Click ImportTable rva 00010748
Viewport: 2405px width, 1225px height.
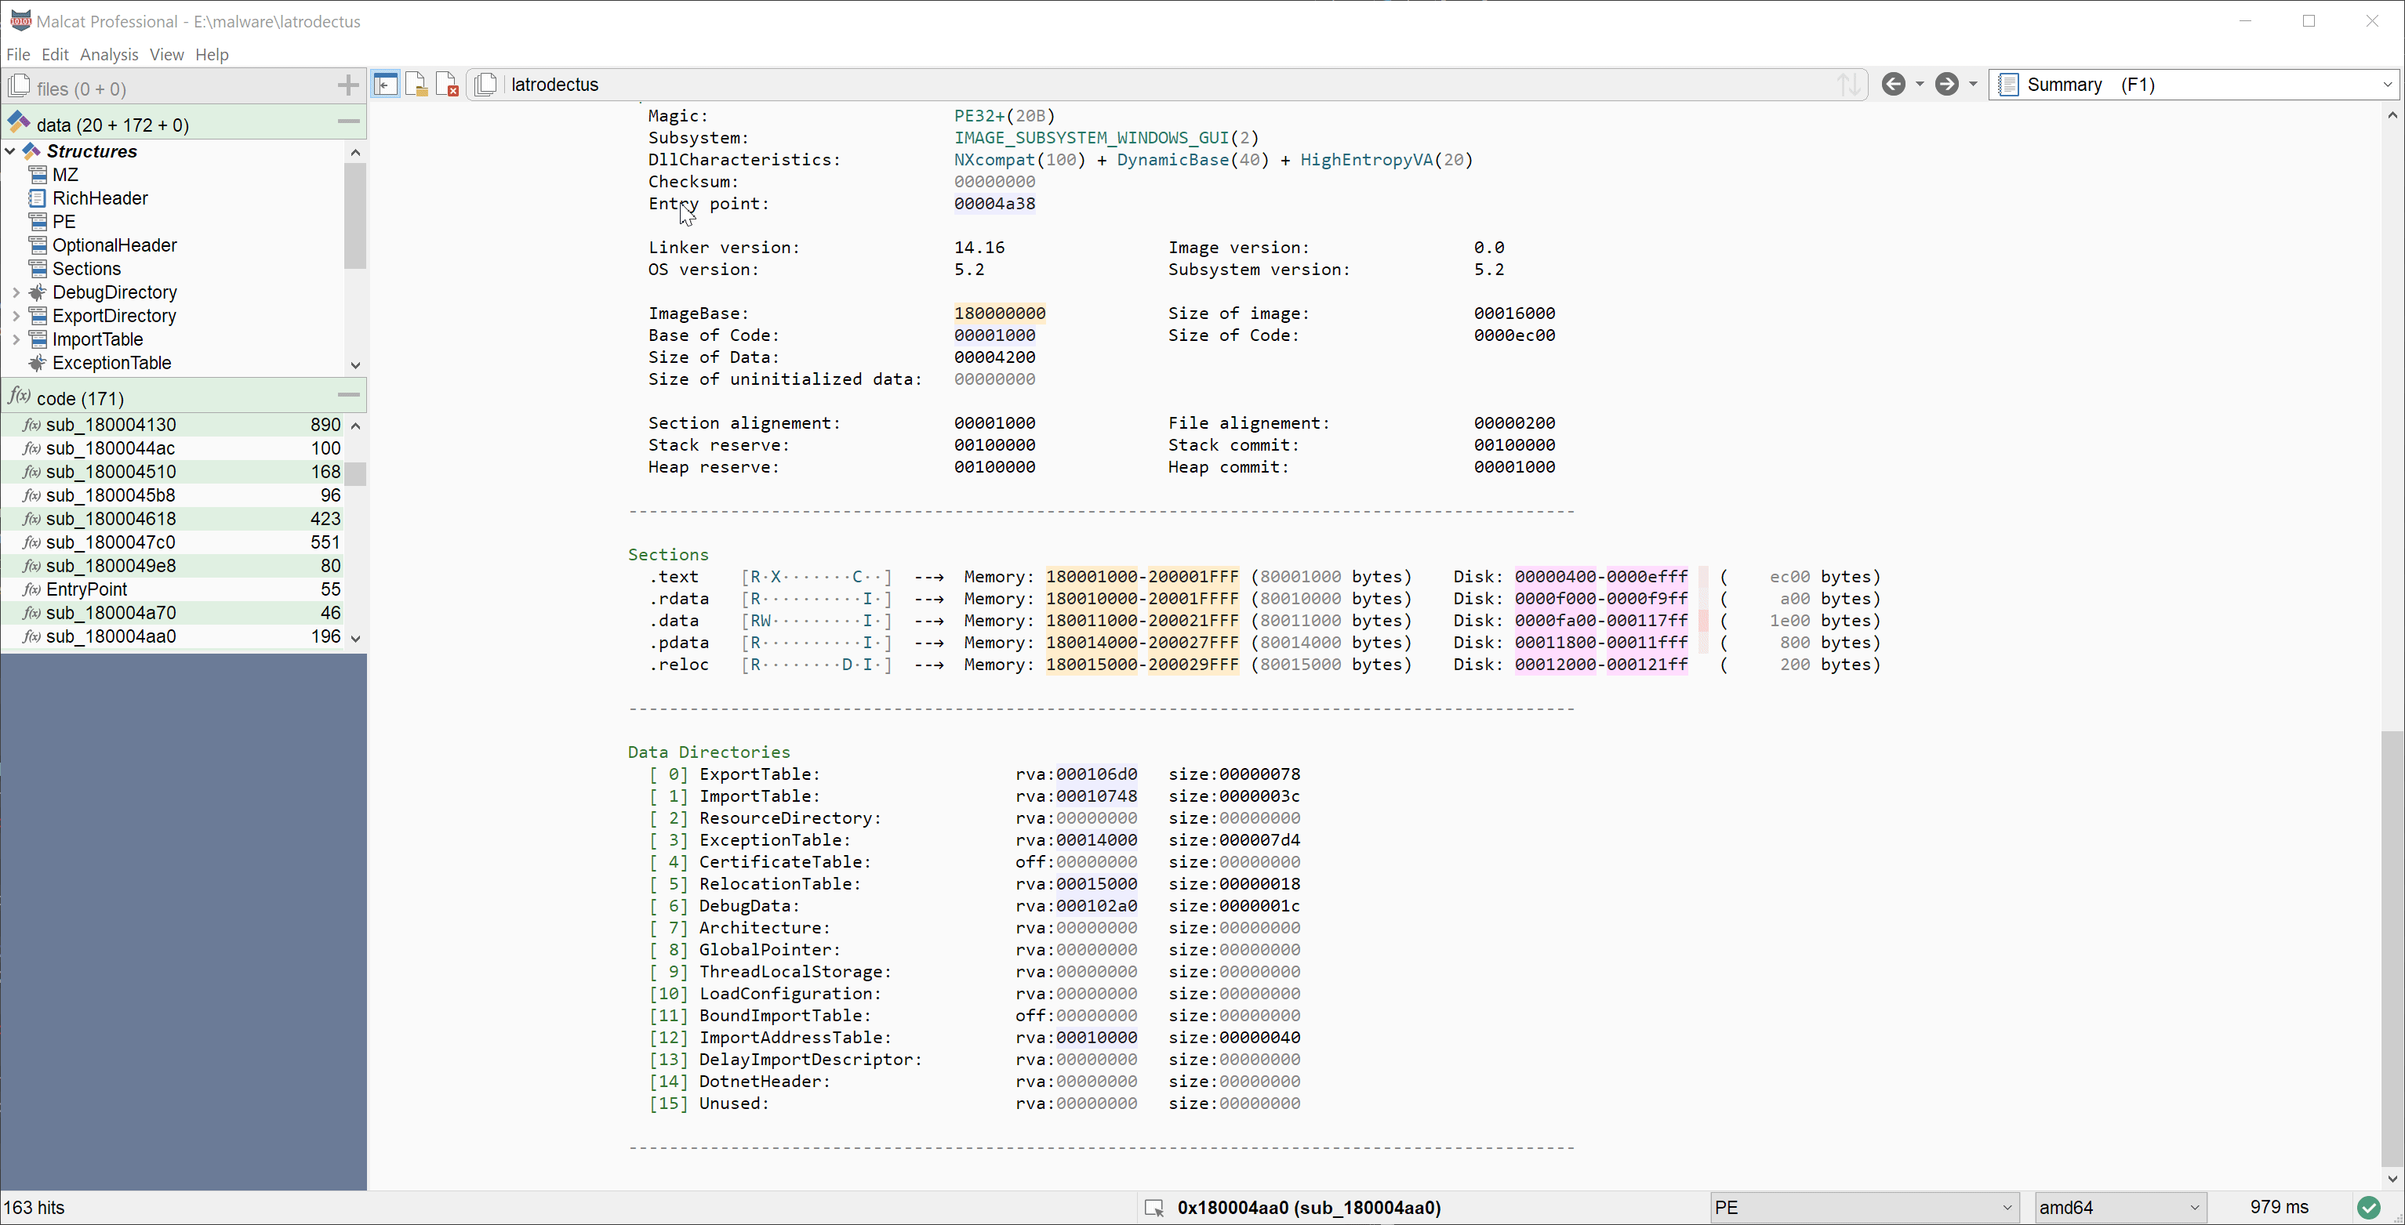tap(1097, 796)
